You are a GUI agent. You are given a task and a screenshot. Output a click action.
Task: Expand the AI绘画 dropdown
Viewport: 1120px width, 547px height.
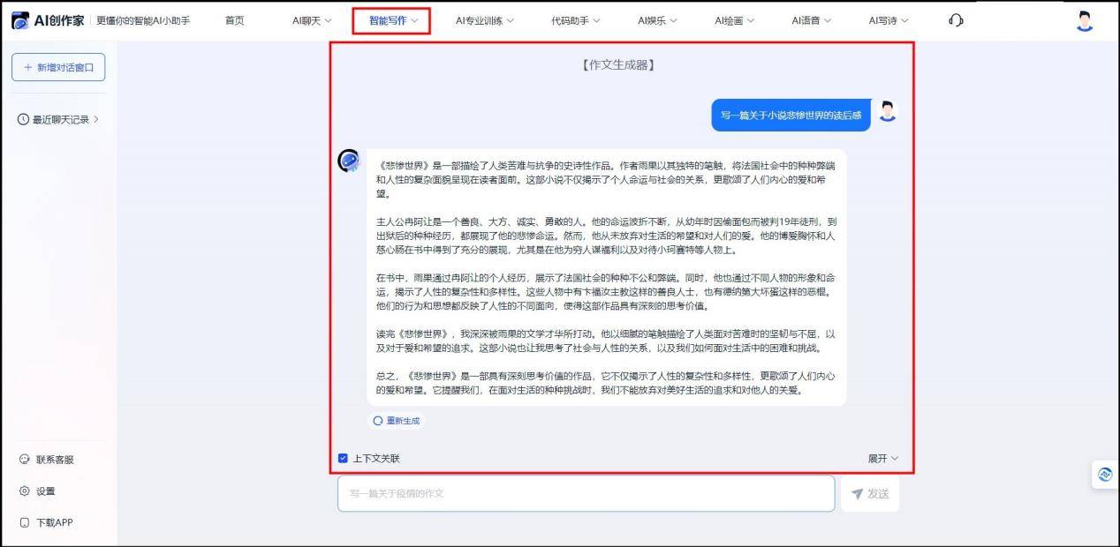click(735, 20)
